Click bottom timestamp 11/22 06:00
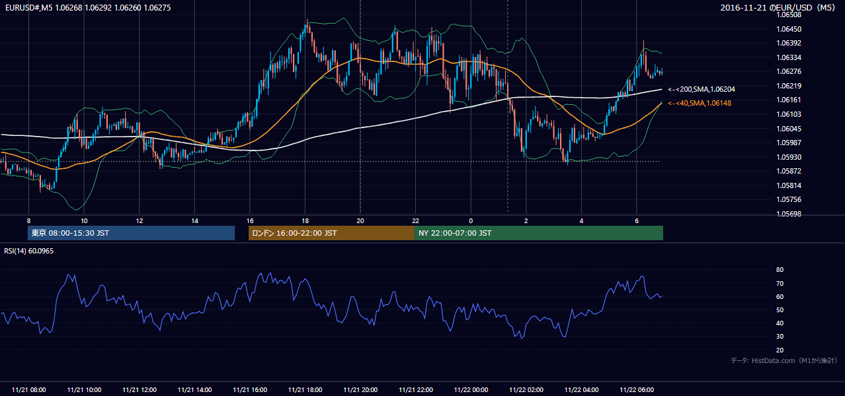 637,390
